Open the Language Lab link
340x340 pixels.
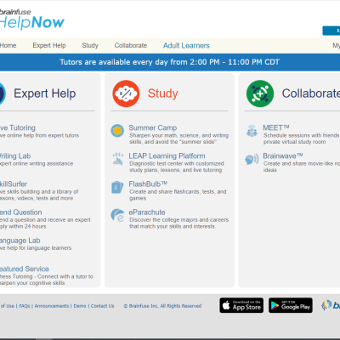pyautogui.click(x=20, y=241)
